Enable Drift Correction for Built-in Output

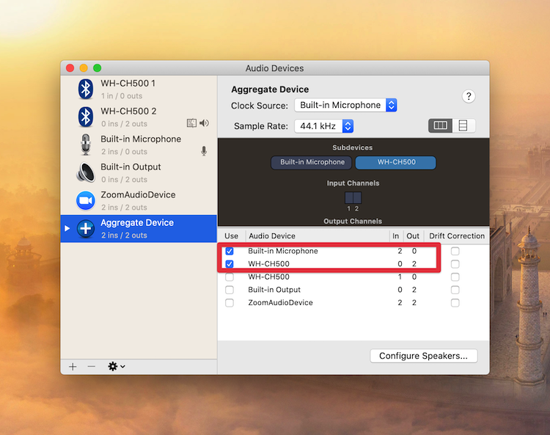pyautogui.click(x=455, y=290)
